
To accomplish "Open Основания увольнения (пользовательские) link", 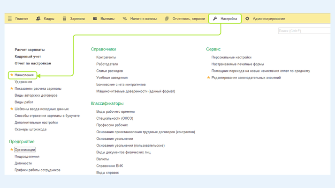I will point(130,145).
